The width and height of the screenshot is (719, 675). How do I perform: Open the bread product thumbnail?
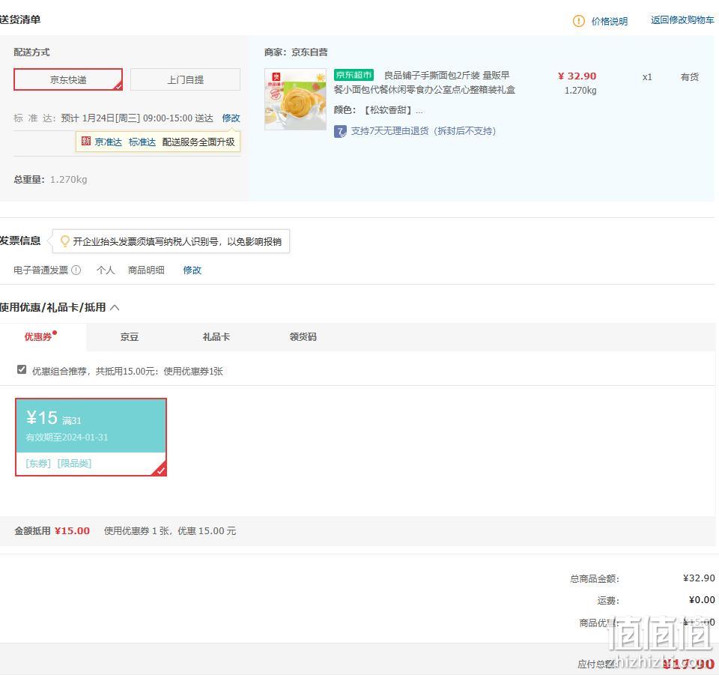point(296,99)
